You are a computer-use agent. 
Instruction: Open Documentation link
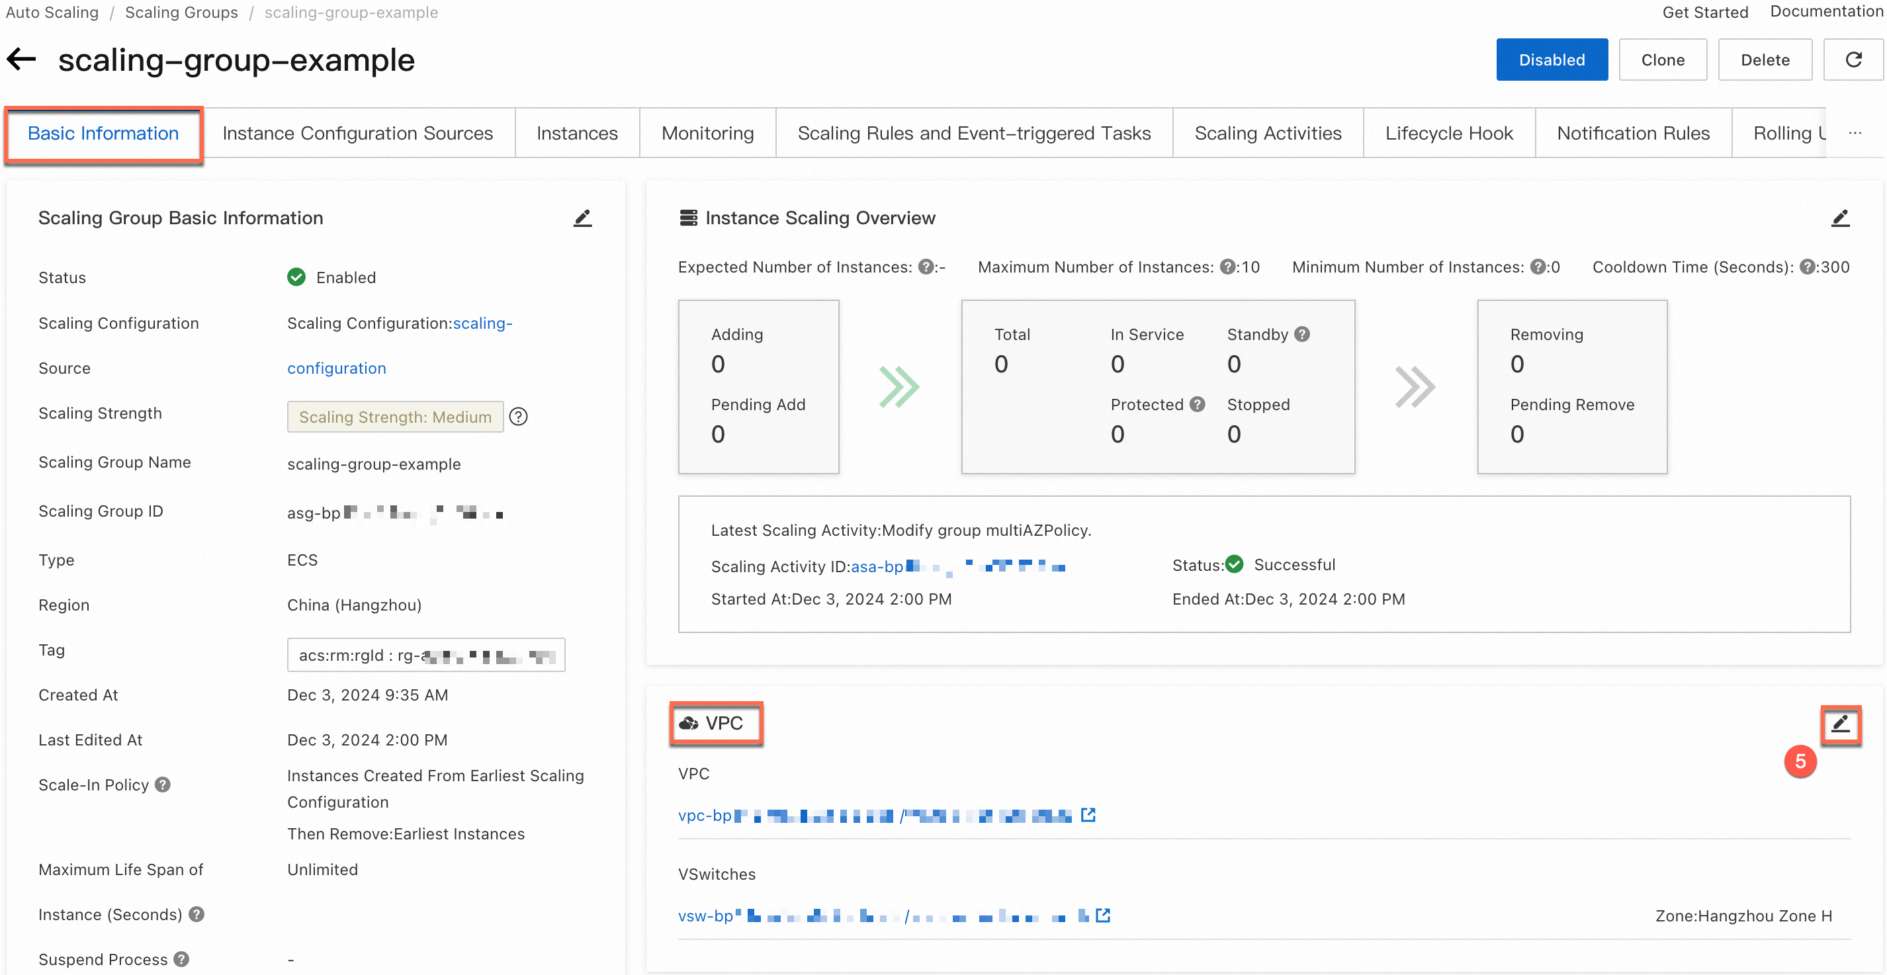click(1827, 12)
